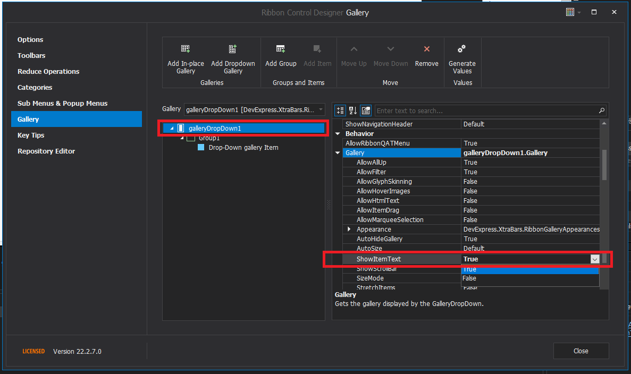Viewport: 631px width, 374px height.
Task: Open skin palette dropdown arrow in title bar
Action: [x=579, y=12]
